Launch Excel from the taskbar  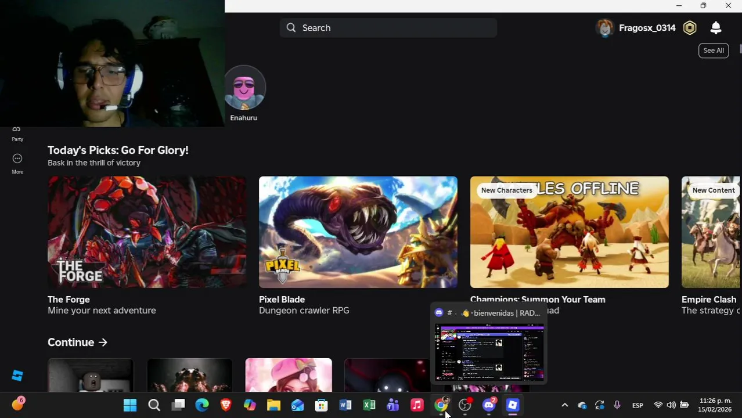click(369, 405)
